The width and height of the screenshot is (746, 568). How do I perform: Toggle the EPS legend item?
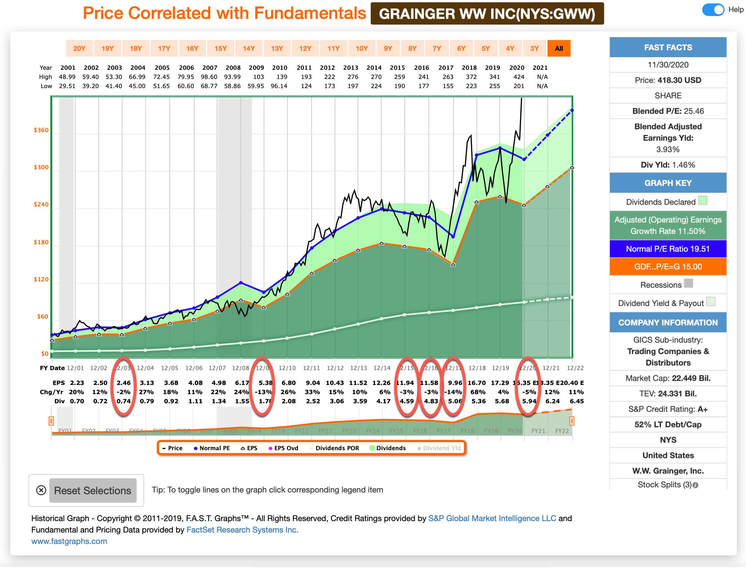[249, 448]
